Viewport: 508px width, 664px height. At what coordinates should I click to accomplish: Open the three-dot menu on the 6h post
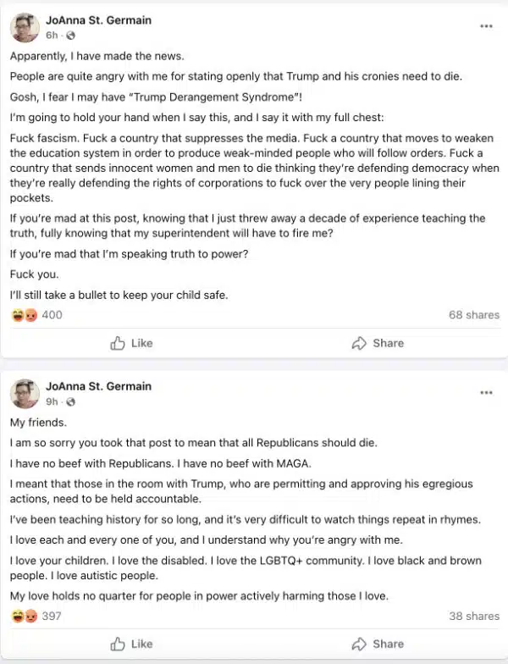click(486, 26)
